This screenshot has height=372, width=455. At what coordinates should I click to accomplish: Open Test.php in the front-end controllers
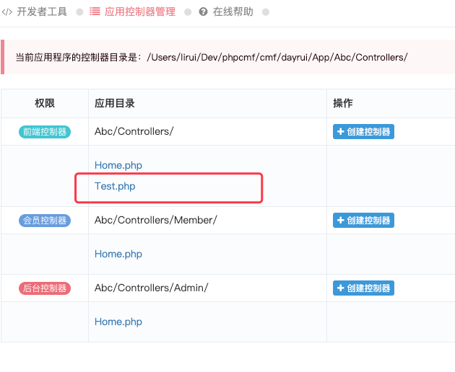(115, 186)
